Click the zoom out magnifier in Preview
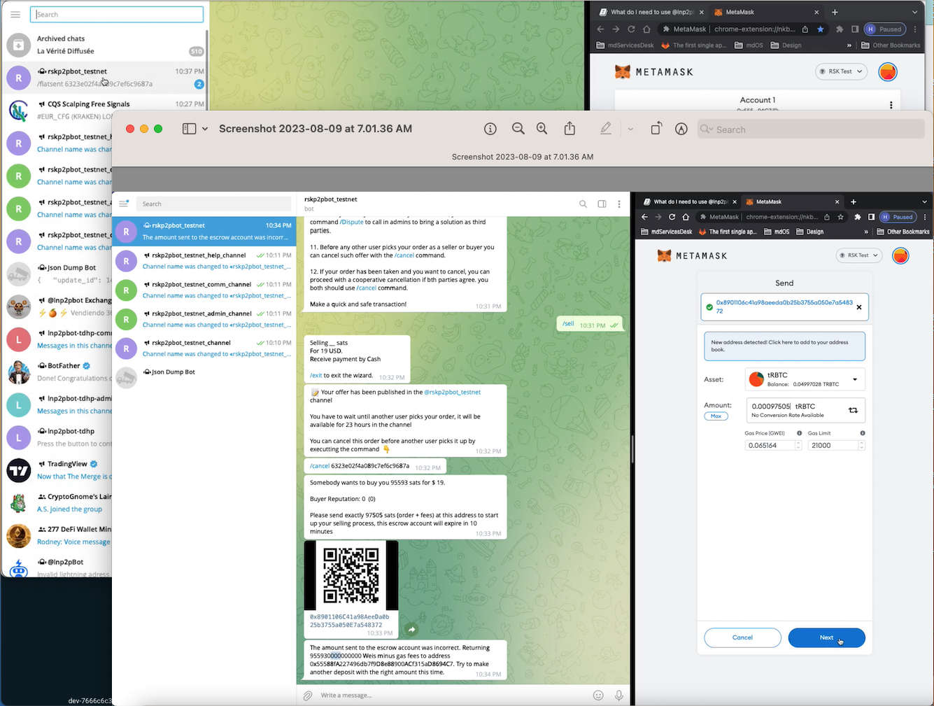The image size is (934, 706). coord(518,129)
